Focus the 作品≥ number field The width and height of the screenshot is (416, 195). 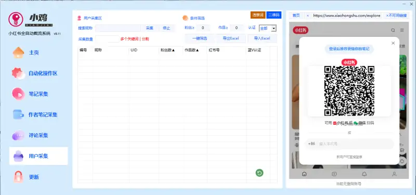click(x=237, y=28)
